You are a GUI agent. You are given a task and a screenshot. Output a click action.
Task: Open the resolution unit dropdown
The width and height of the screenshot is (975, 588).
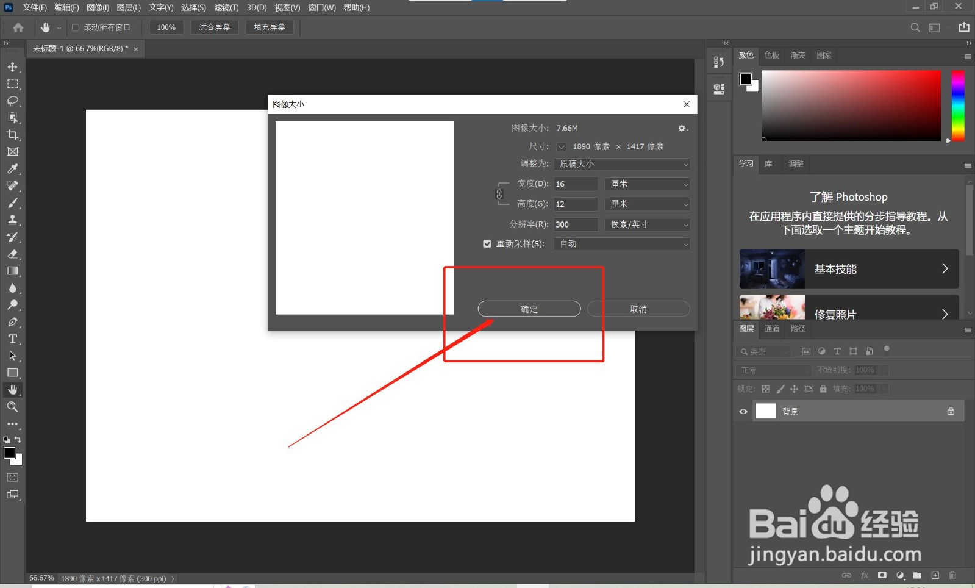(648, 224)
